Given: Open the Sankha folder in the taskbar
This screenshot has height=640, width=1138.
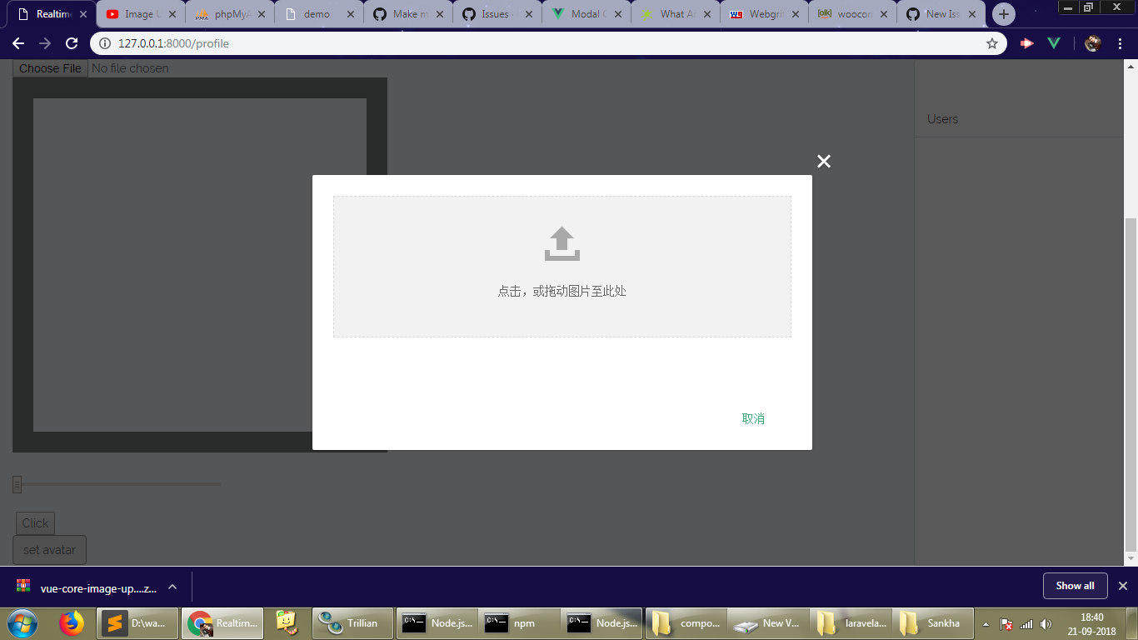Looking at the screenshot, I should (934, 622).
